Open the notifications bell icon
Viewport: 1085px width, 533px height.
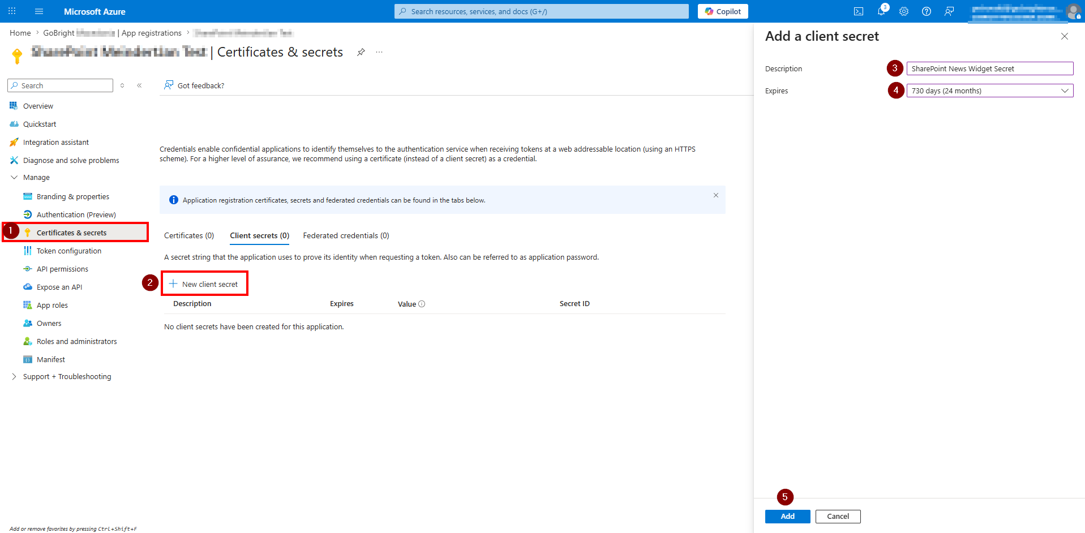882,11
